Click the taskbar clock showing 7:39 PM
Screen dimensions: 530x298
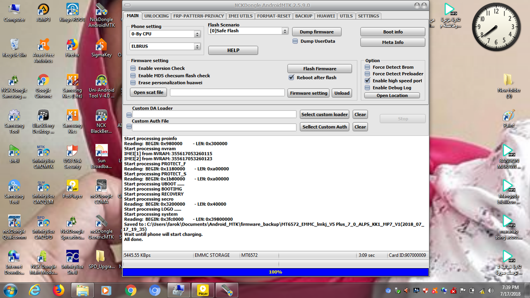click(x=510, y=290)
